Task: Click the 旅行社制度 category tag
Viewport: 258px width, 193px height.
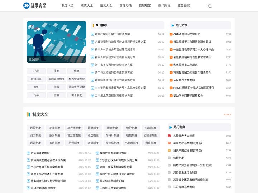Action: point(74,128)
